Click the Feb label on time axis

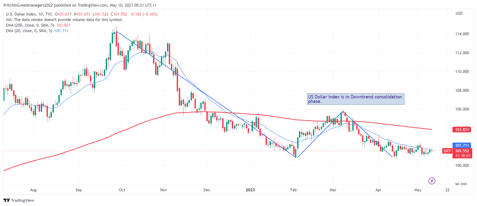click(293, 190)
